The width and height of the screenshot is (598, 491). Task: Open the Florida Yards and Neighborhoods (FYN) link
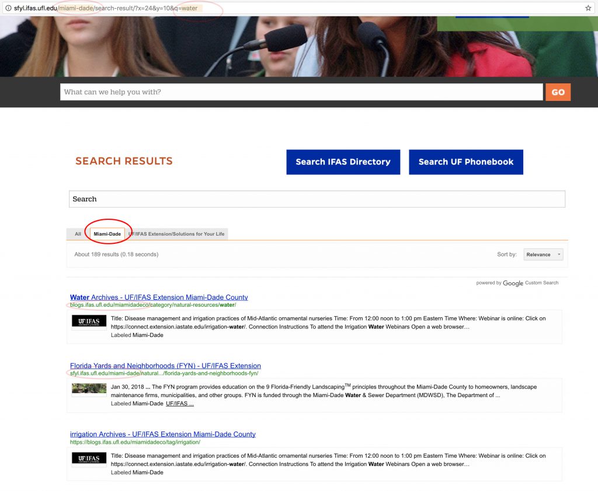point(165,366)
